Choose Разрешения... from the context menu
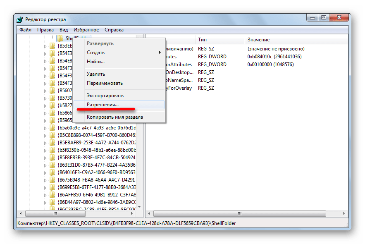 click(103, 105)
